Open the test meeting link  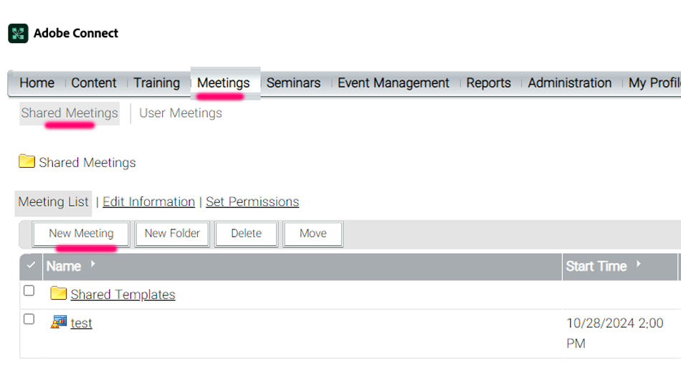point(81,323)
